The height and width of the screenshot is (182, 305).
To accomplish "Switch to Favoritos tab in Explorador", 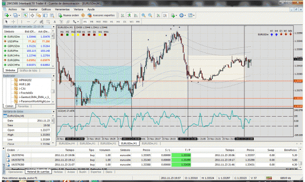I will click(x=23, y=106).
